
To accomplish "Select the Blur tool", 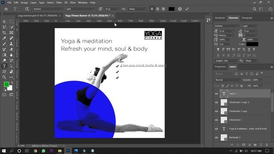I will [x=11, y=55].
